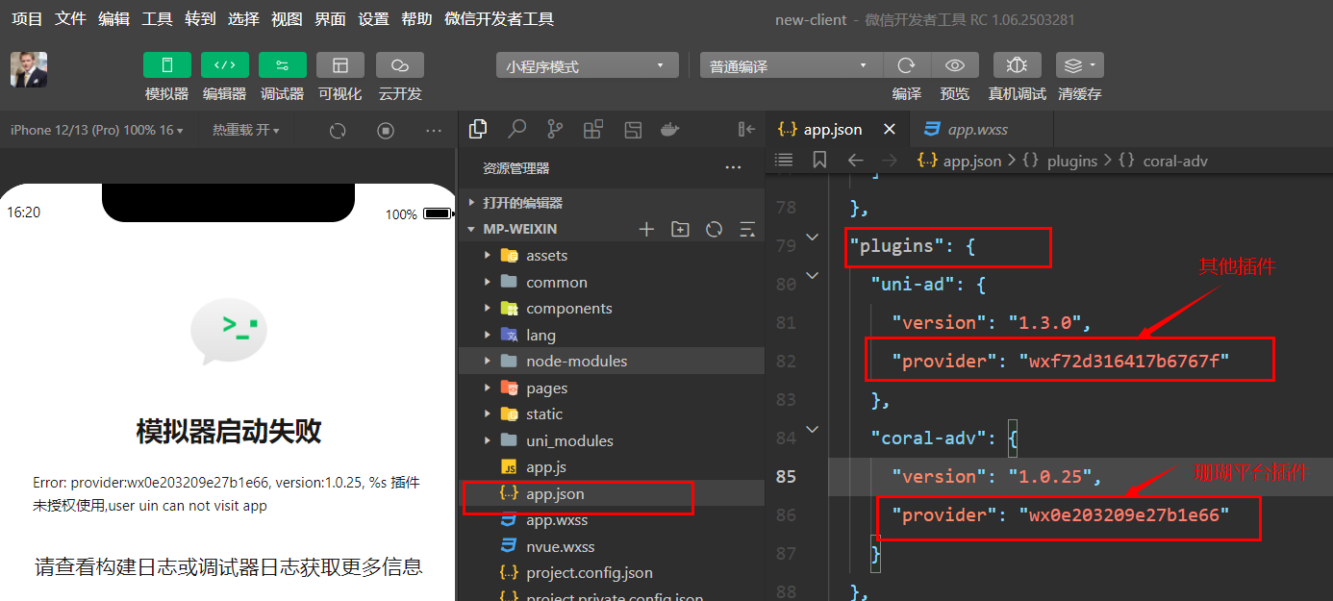
Task: Open the 项目 menu
Action: click(x=27, y=19)
